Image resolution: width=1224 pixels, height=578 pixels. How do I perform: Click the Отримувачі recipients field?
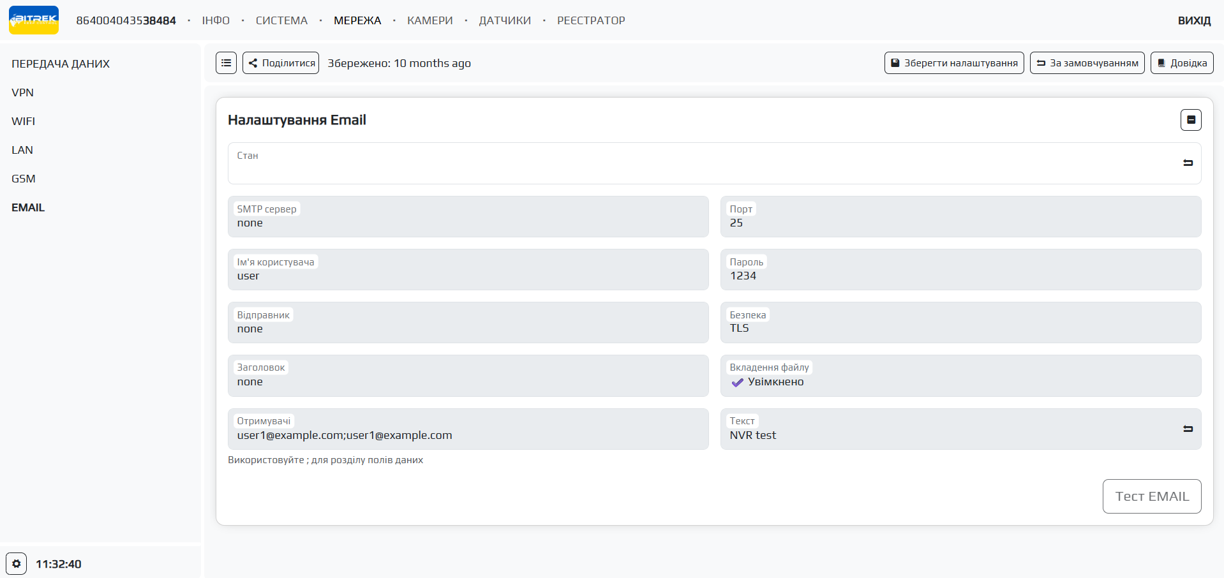click(468, 436)
